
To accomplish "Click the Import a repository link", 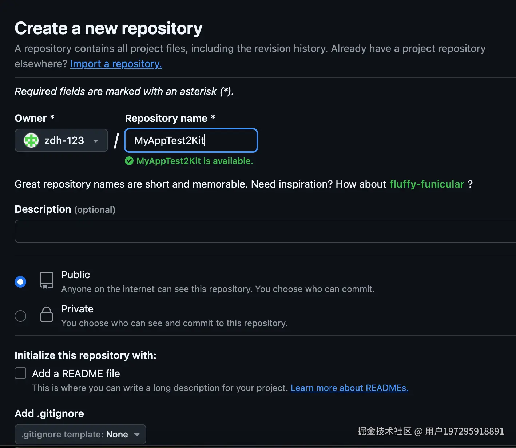I will pyautogui.click(x=116, y=64).
